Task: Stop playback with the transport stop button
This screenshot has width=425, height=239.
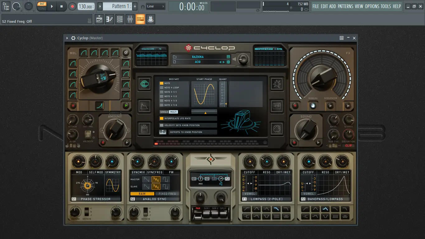Action: [x=61, y=6]
